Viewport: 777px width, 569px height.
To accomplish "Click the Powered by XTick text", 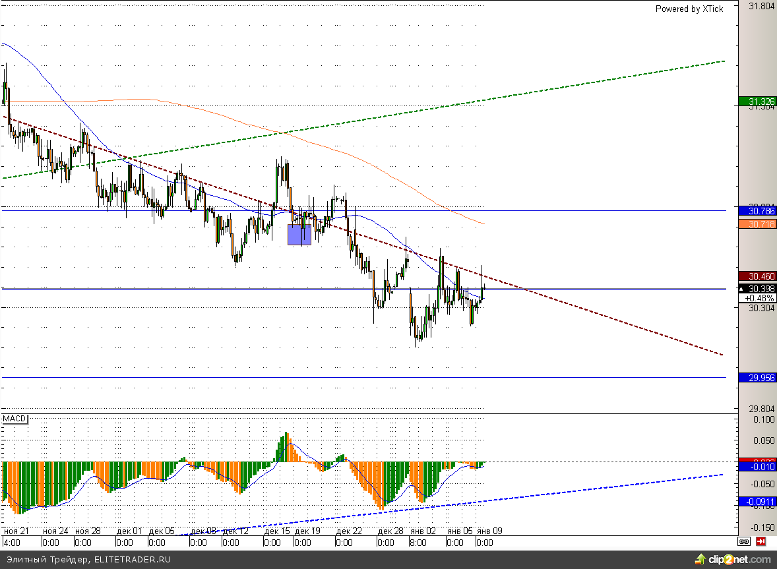I will tap(689, 9).
